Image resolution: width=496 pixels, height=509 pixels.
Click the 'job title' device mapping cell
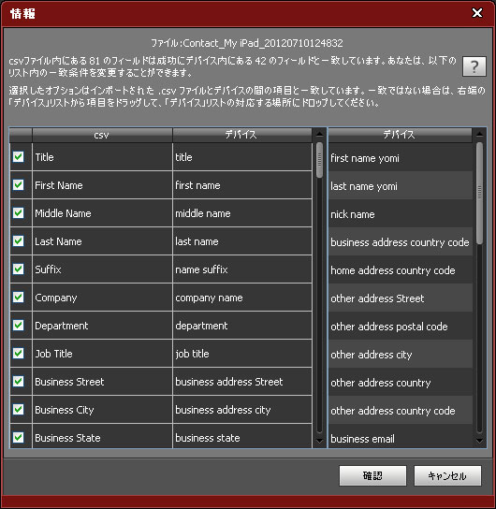tap(242, 354)
